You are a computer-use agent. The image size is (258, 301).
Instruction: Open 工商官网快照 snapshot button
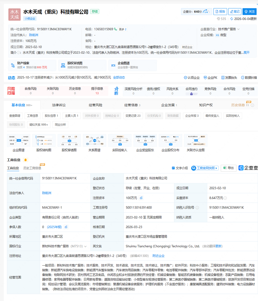(205, 168)
